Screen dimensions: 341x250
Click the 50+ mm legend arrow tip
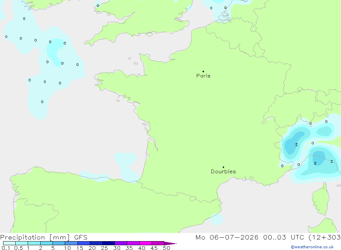pyautogui.click(x=170, y=243)
